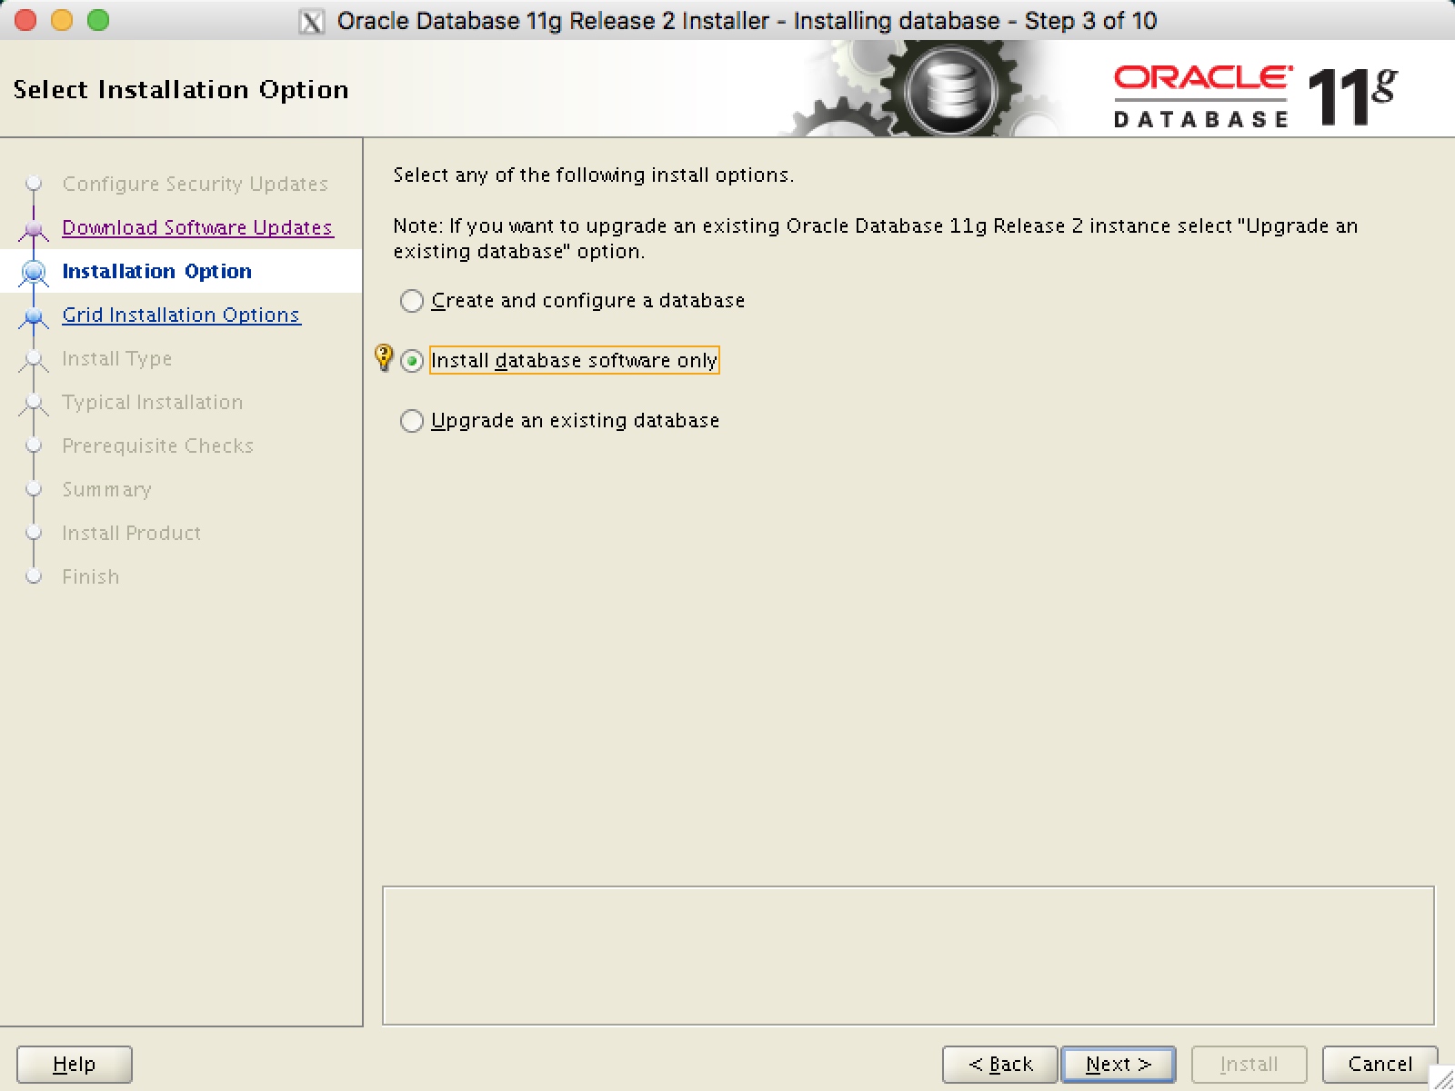Click the magnifier icon beside Installation Option step
Screen dimensions: 1455x1091
tap(34, 271)
